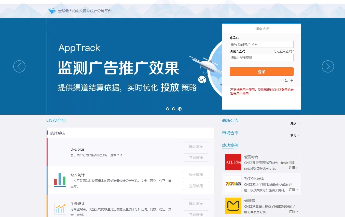Click 忘记登录密码 recovery link
Image resolution: width=345 pixels, height=217 pixels.
[284, 51]
